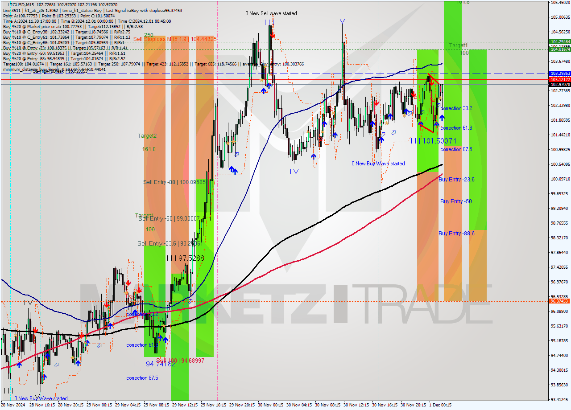Viewport: 571px width, 410px height.
Task: Click the 94.74400 price axis value
Action: pyautogui.click(x=559, y=355)
